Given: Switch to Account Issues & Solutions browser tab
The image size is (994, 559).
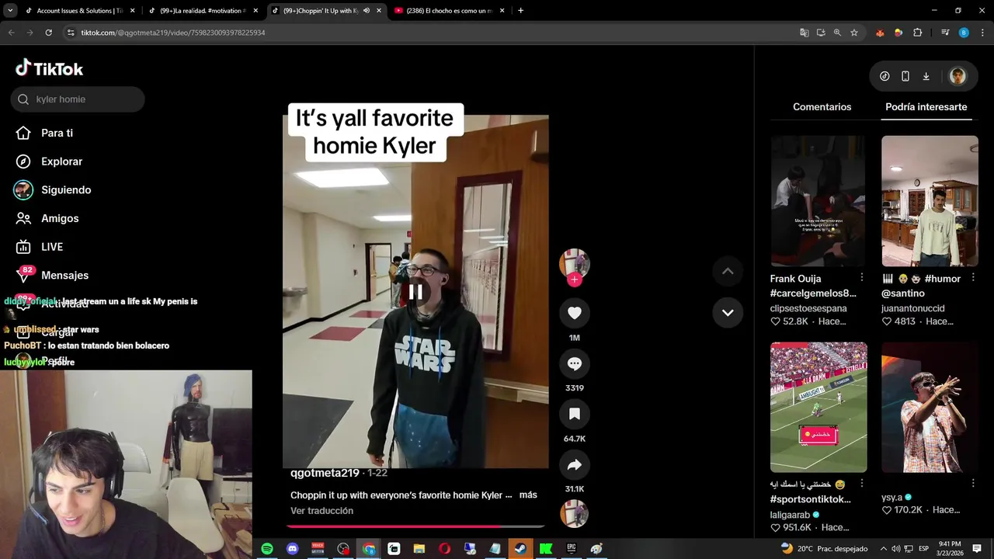Looking at the screenshot, I should click(x=79, y=11).
